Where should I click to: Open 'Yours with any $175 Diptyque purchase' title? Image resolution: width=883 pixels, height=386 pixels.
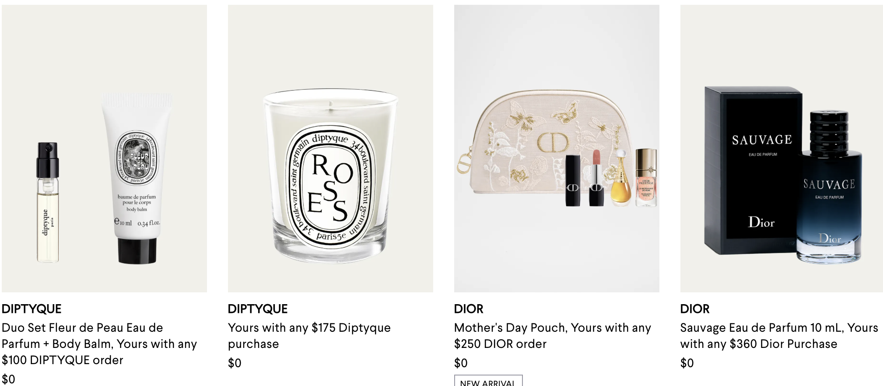coord(309,336)
